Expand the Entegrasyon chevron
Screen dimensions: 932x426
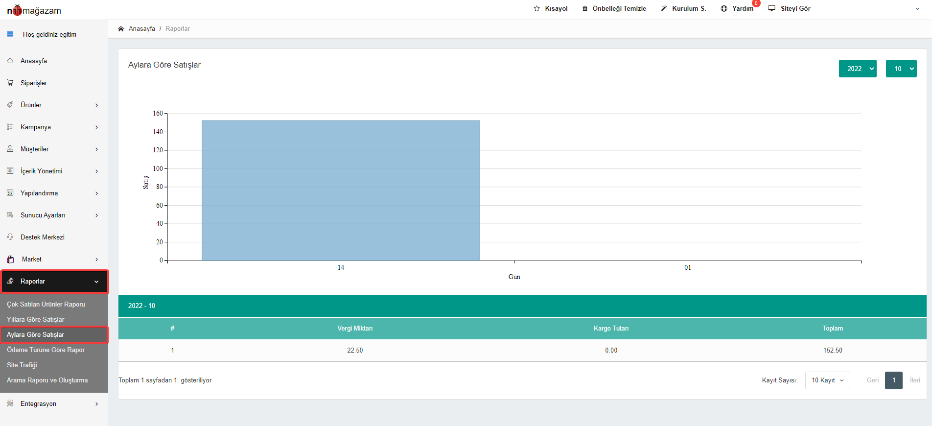(x=97, y=404)
